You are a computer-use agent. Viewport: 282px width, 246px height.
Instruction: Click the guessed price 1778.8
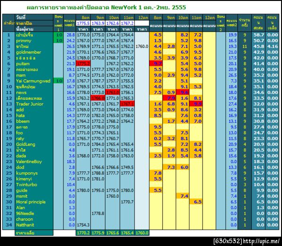click(x=98, y=213)
